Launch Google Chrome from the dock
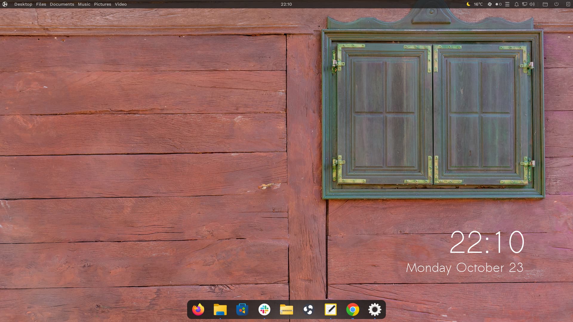Image resolution: width=573 pixels, height=322 pixels. tap(352, 309)
